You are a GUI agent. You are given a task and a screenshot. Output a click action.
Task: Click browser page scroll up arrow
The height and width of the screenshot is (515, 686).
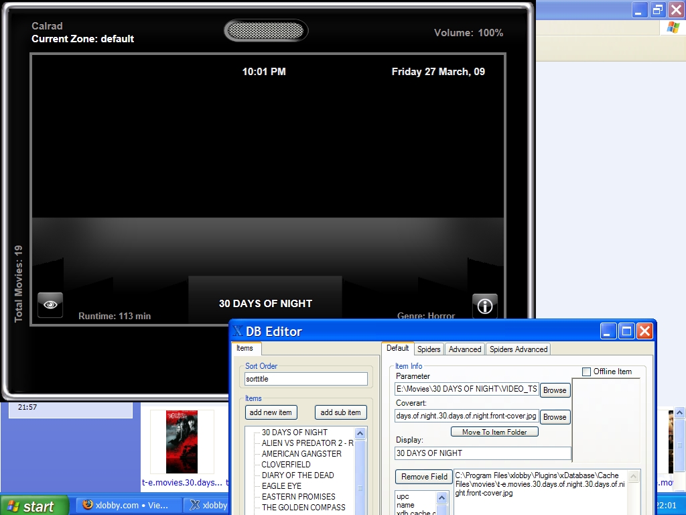[x=679, y=413]
